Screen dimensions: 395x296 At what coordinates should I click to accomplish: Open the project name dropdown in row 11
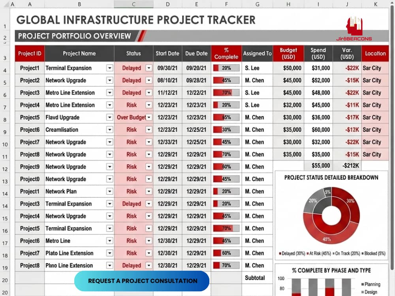[x=109, y=154]
